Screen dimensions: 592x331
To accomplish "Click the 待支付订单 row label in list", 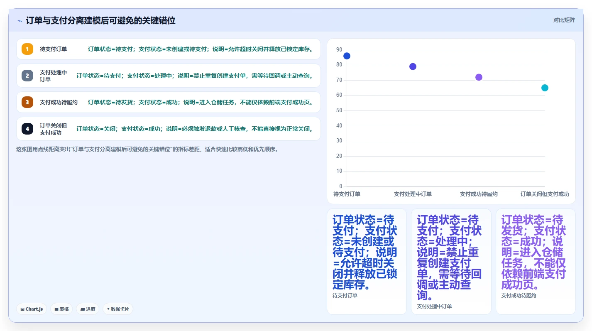I will click(54, 49).
